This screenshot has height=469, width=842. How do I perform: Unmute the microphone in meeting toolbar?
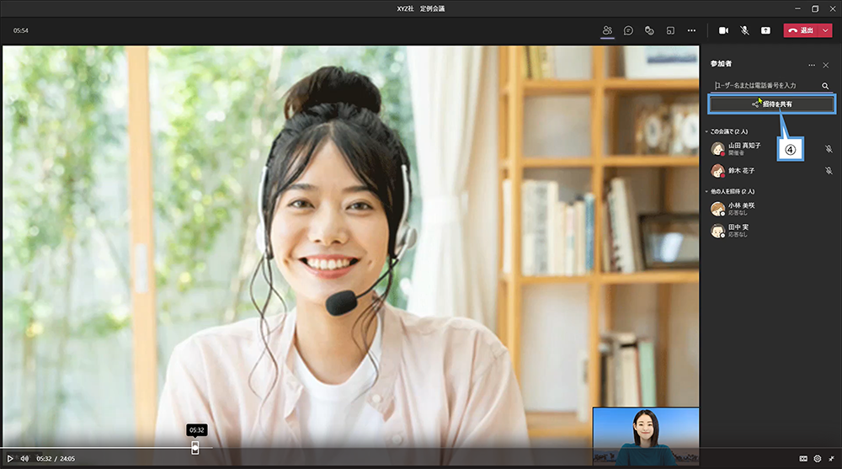[745, 30]
